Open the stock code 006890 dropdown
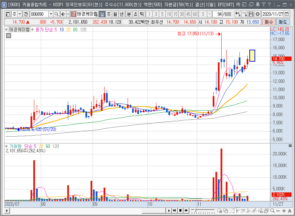The image size is (295, 216). click(x=51, y=14)
